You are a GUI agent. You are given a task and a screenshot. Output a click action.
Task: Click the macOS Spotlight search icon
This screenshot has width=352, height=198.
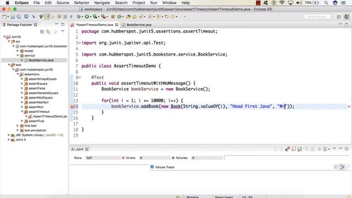point(326,3)
